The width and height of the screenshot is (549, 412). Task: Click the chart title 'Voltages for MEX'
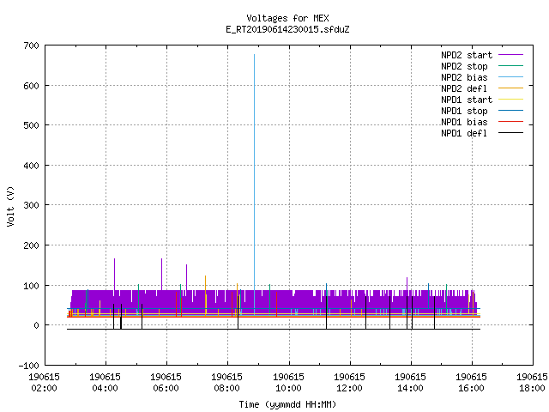tap(287, 18)
